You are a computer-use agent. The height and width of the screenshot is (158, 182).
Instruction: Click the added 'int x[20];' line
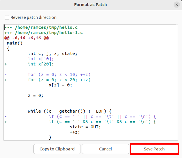[x=41, y=64]
